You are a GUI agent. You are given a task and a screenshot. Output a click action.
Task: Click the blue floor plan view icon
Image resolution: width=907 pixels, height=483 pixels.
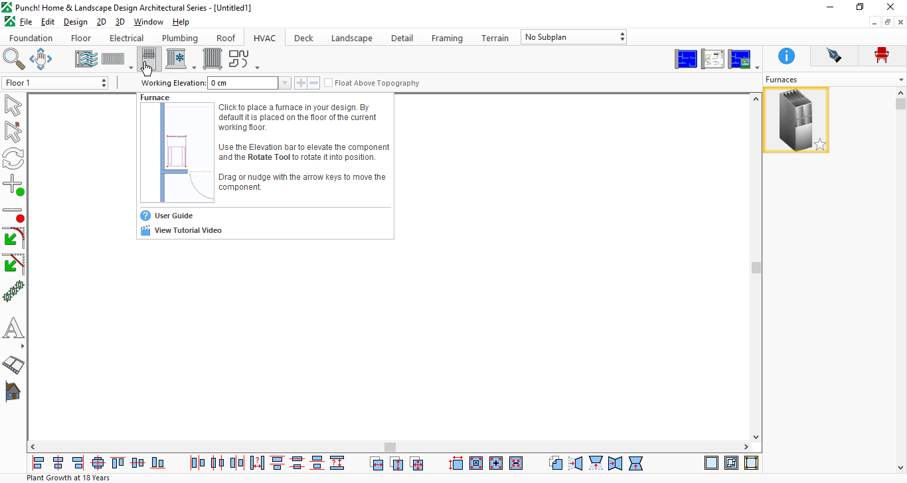(686, 59)
